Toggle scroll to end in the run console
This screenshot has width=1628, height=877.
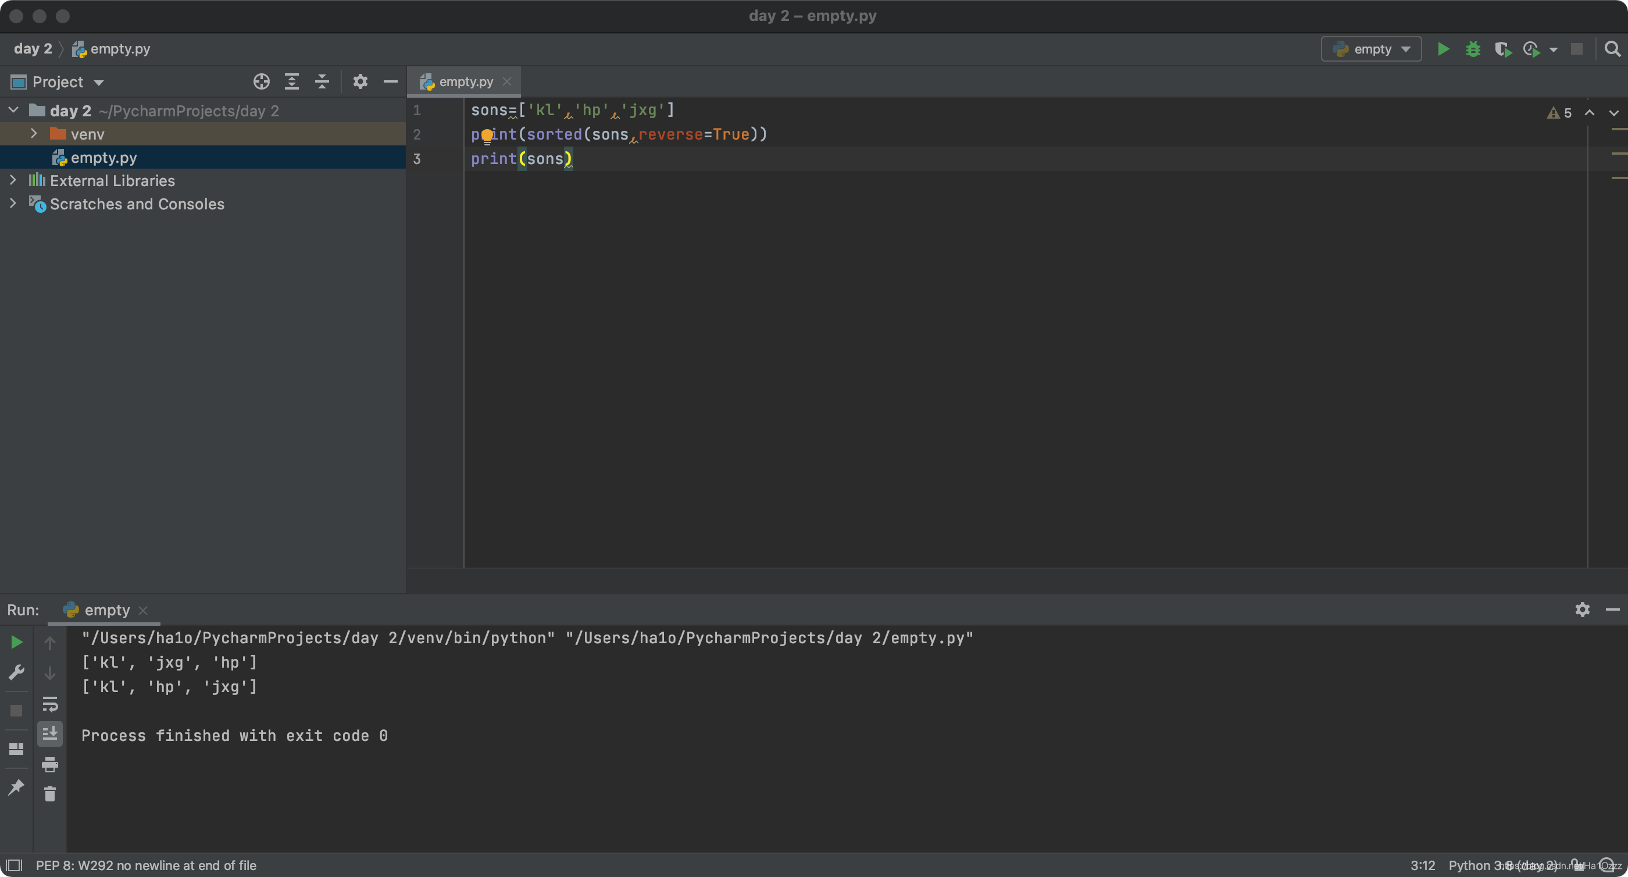click(50, 733)
